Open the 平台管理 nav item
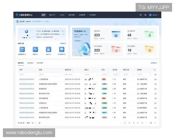The height and width of the screenshot is (140, 175). tap(92, 15)
